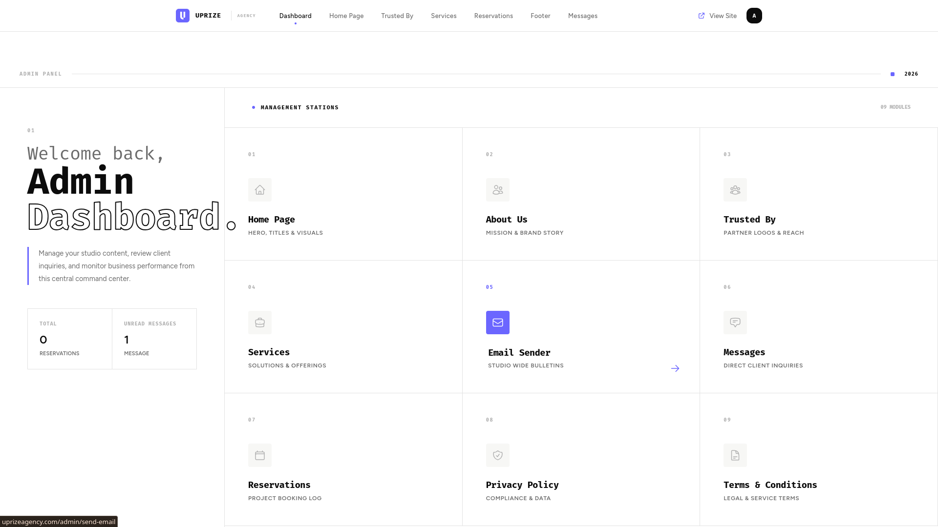
Task: Click the UPRIZE brand name text
Action: pyautogui.click(x=208, y=16)
